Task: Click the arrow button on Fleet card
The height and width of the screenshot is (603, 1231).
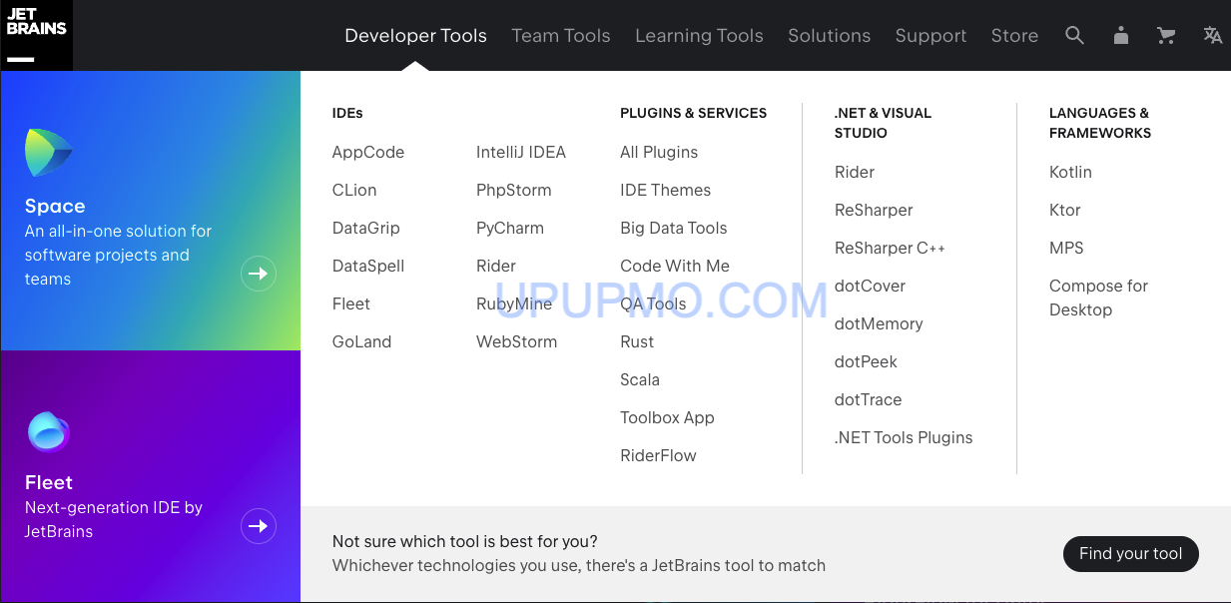Action: click(x=259, y=526)
